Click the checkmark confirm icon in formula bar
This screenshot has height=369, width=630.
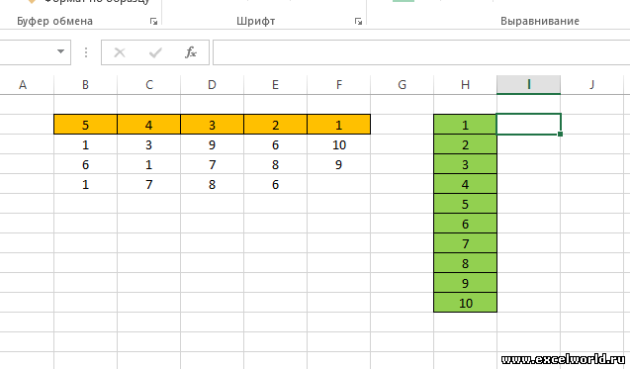pyautogui.click(x=155, y=52)
